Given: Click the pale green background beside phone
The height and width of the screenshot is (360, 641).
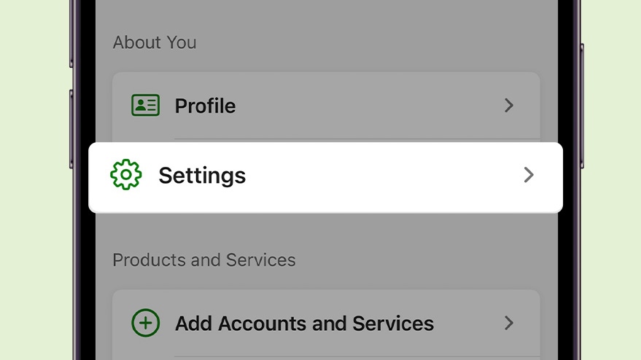Looking at the screenshot, I should 35,180.
